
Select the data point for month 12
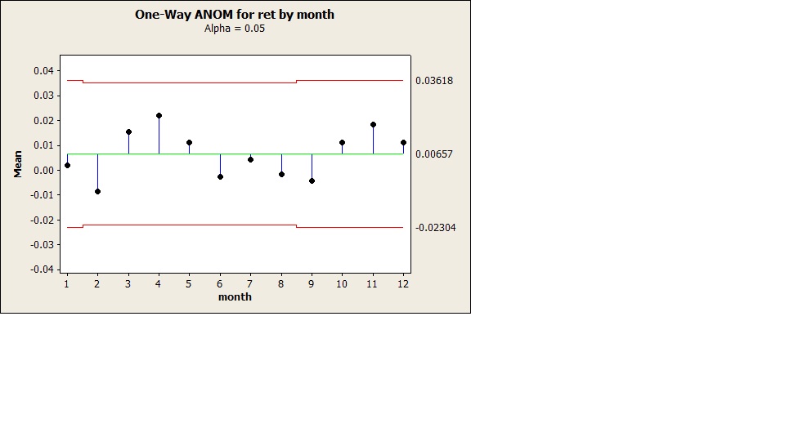[x=403, y=142]
